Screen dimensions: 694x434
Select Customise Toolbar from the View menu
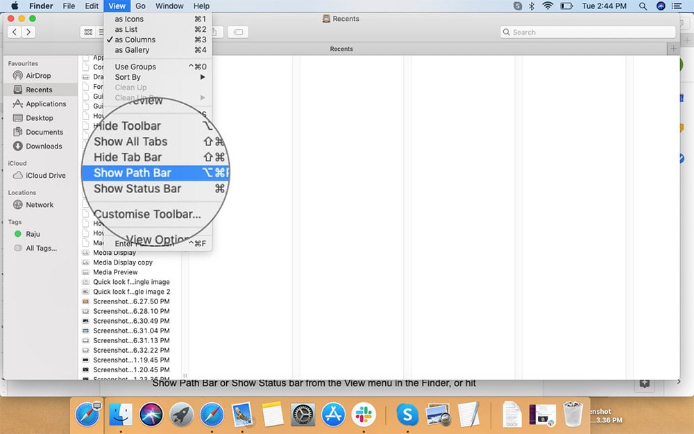coord(148,215)
